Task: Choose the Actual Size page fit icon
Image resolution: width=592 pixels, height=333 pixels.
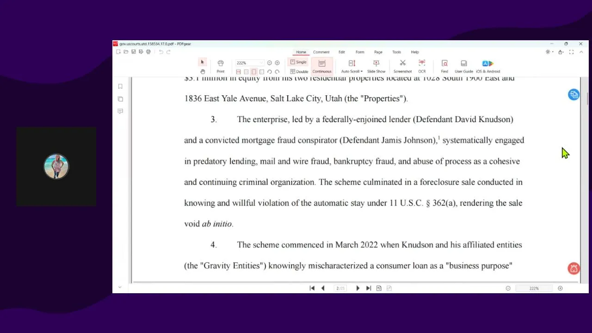Action: coord(238,72)
